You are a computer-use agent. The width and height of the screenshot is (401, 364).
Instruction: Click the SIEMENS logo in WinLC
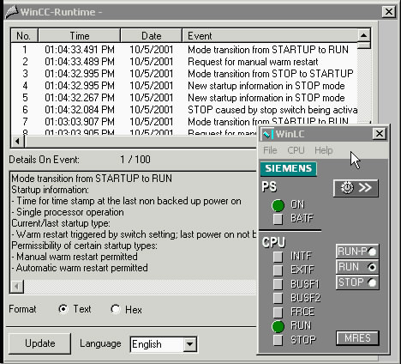[289, 168]
